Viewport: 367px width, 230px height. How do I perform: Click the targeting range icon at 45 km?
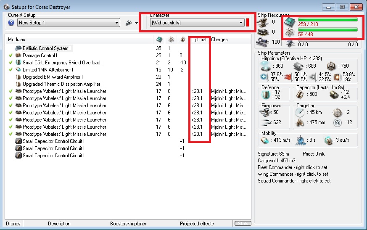300,113
